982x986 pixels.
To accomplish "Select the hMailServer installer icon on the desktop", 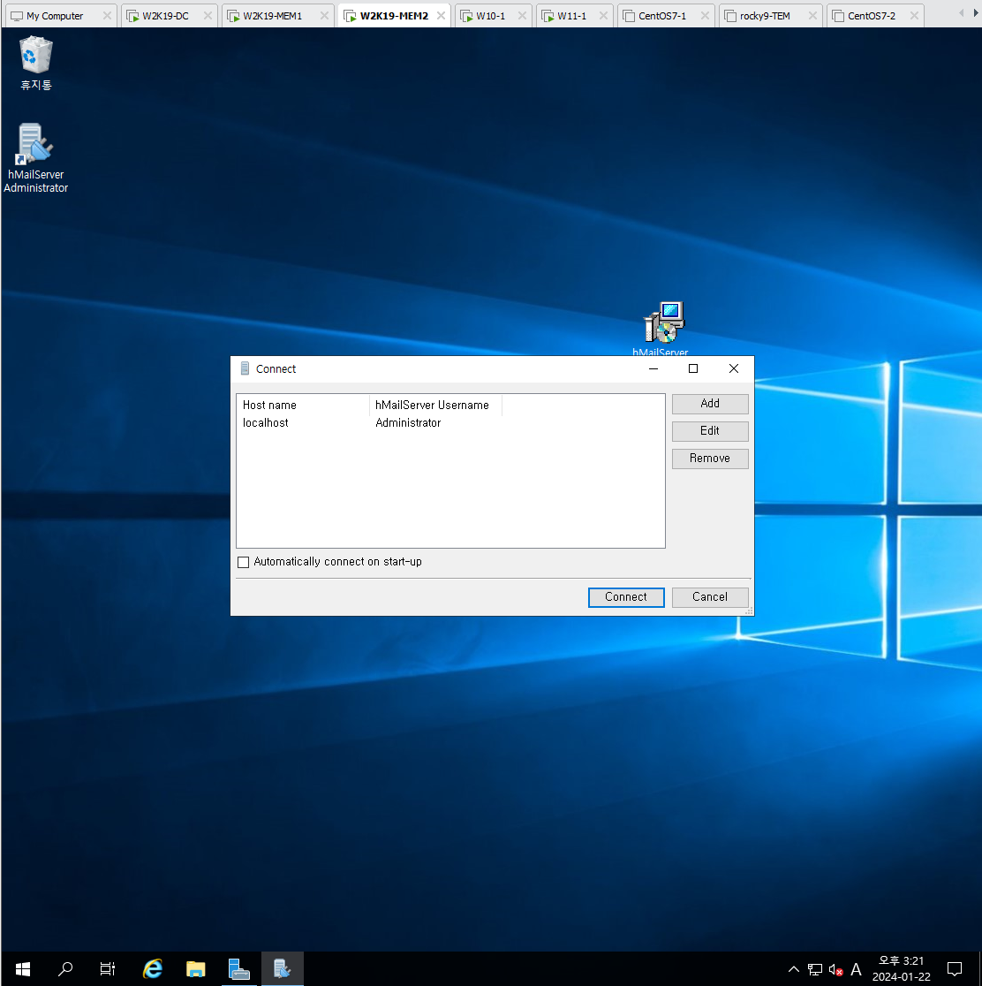I will tap(662, 329).
